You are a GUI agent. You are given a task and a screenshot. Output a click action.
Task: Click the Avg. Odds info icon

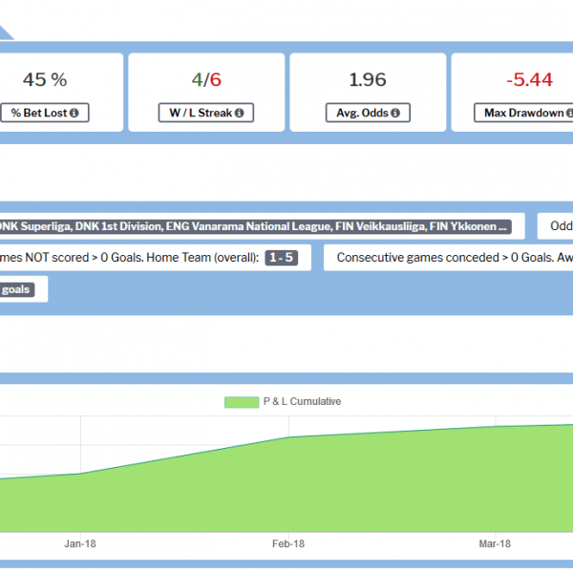(x=395, y=113)
